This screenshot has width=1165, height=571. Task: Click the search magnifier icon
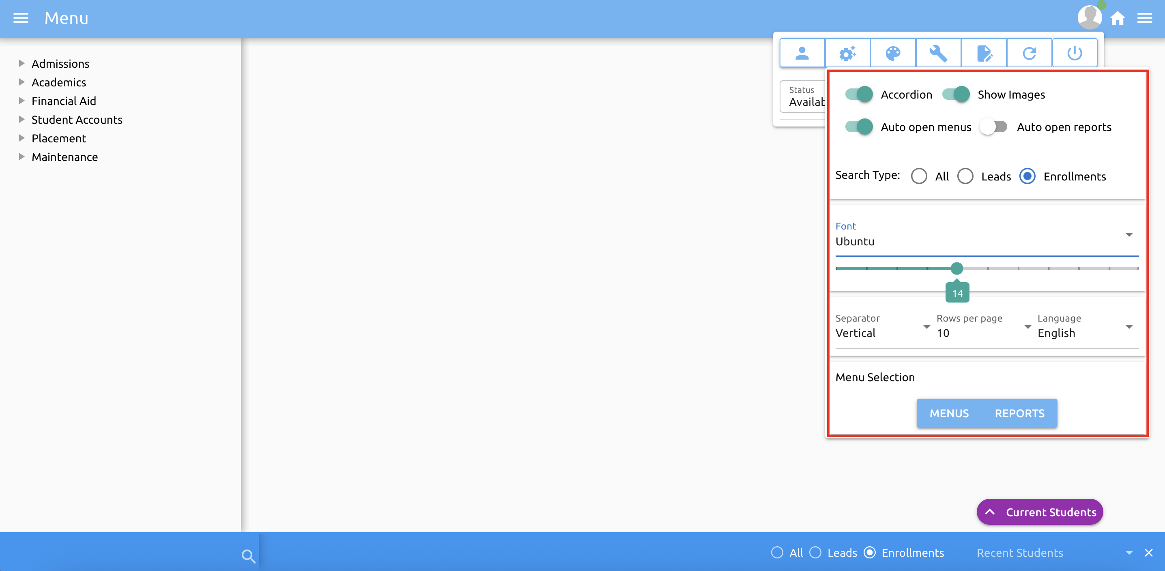coord(248,556)
